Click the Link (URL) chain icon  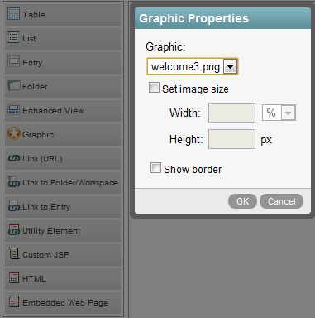pos(14,158)
